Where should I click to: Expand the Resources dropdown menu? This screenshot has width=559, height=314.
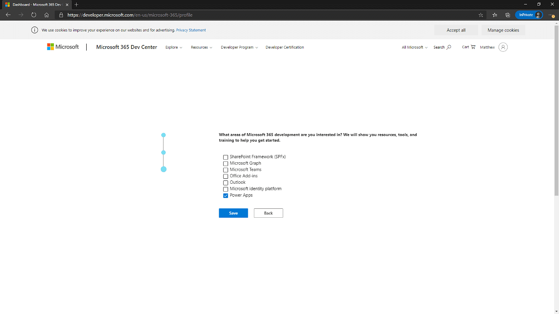pos(201,47)
